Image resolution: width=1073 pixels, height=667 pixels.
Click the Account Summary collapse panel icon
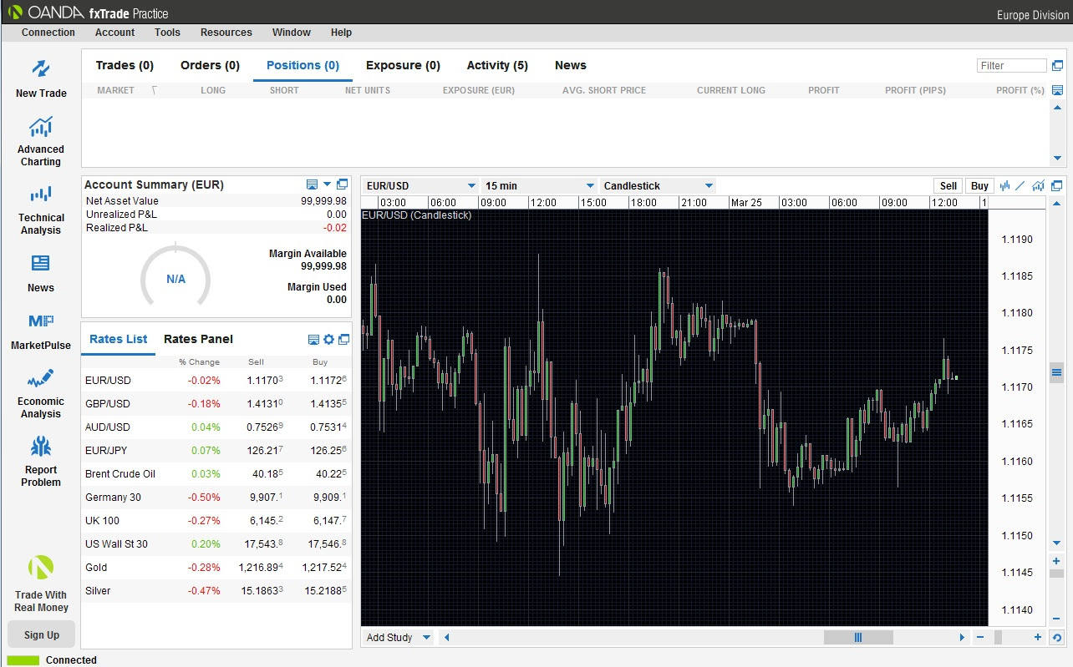(312, 184)
